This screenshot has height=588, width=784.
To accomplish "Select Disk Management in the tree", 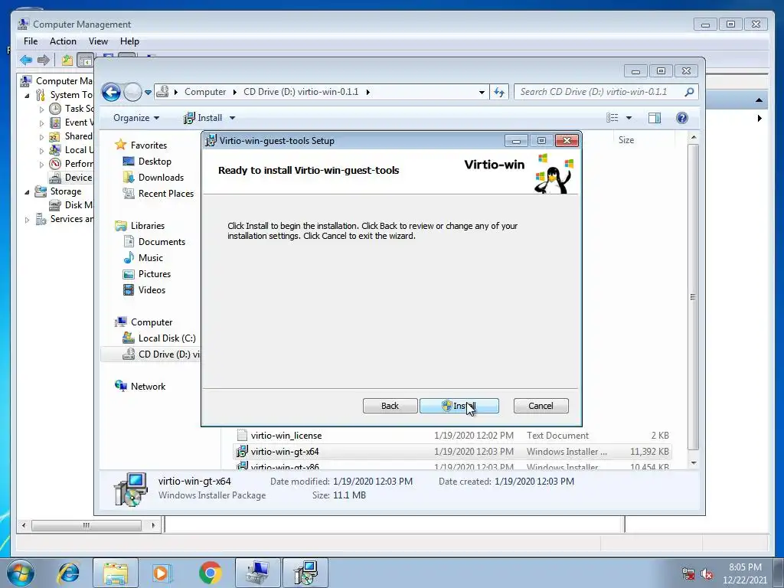I will click(x=78, y=205).
